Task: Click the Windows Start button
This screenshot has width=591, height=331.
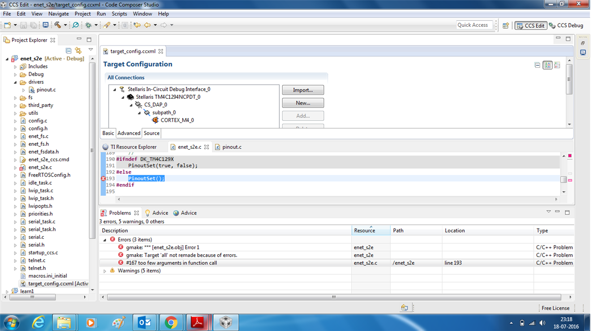Action: coord(12,322)
